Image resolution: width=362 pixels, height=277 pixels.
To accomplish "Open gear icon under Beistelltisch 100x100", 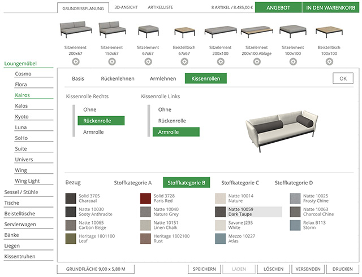I will click(x=329, y=61).
